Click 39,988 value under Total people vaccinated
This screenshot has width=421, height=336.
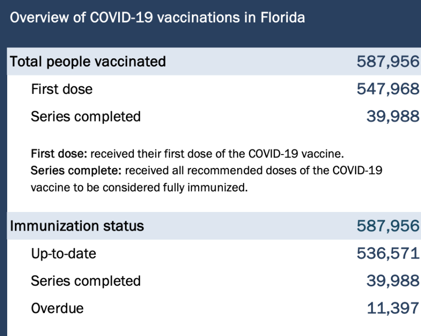393,117
